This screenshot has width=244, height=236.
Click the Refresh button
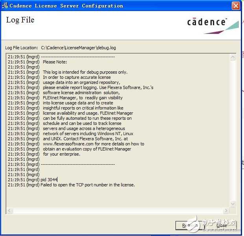coord(190,225)
